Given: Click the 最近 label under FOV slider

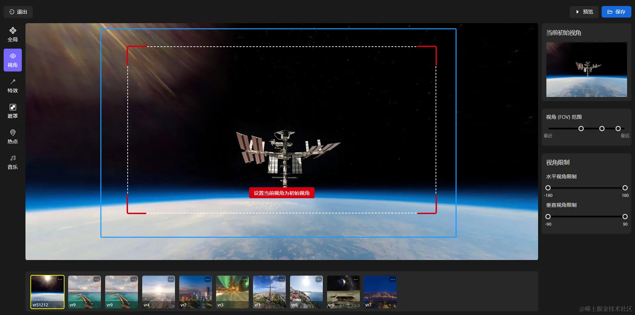Looking at the screenshot, I should (x=548, y=136).
